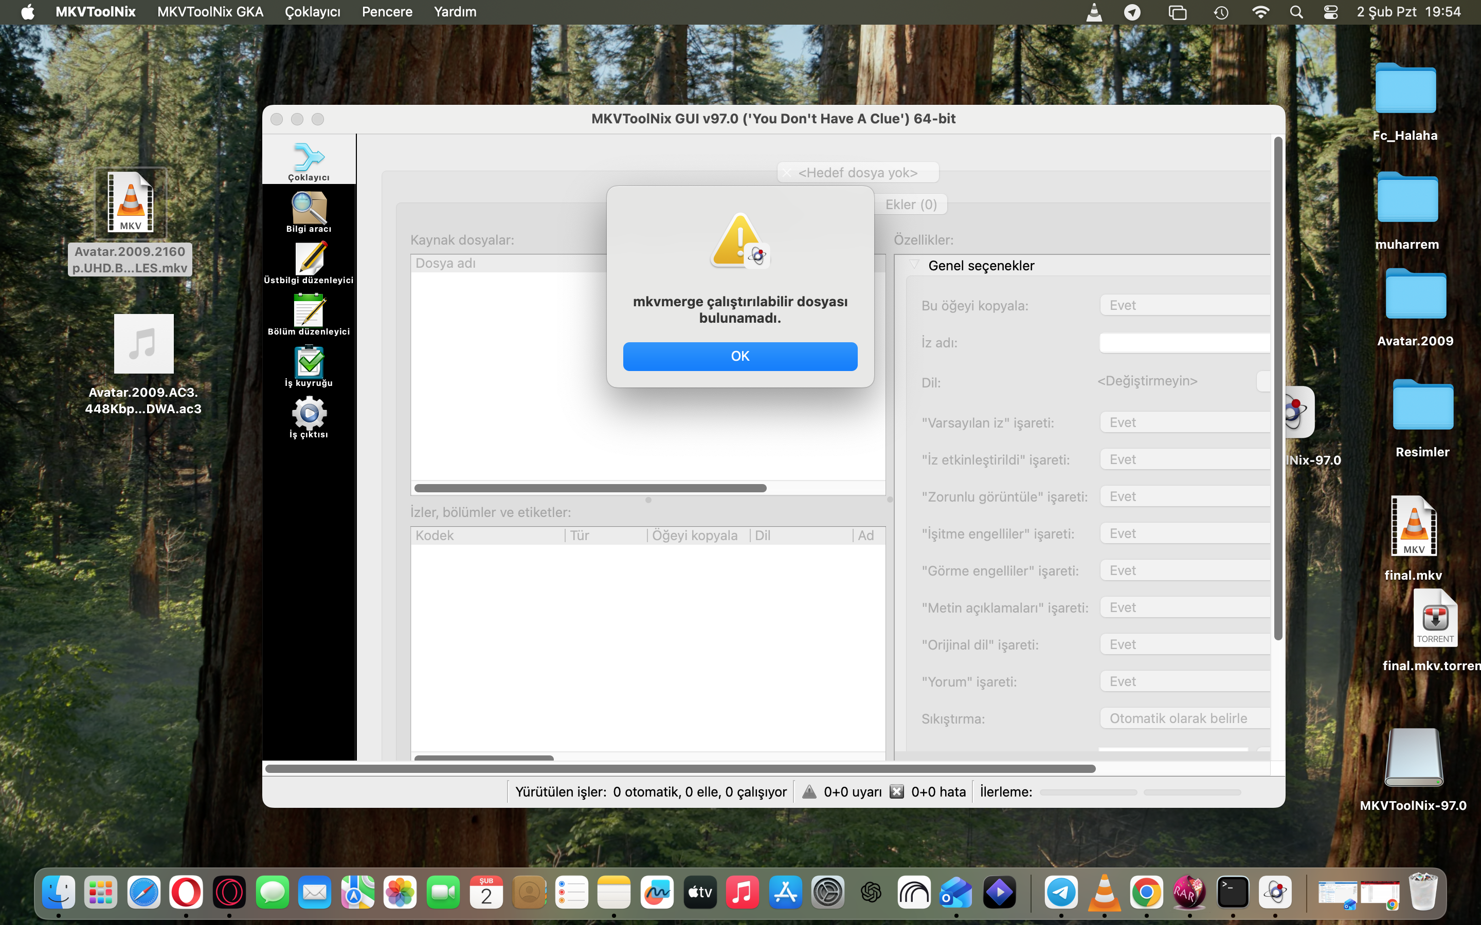The width and height of the screenshot is (1481, 925).
Task: Click the <Değiştirmeyin> language button
Action: tap(1147, 381)
